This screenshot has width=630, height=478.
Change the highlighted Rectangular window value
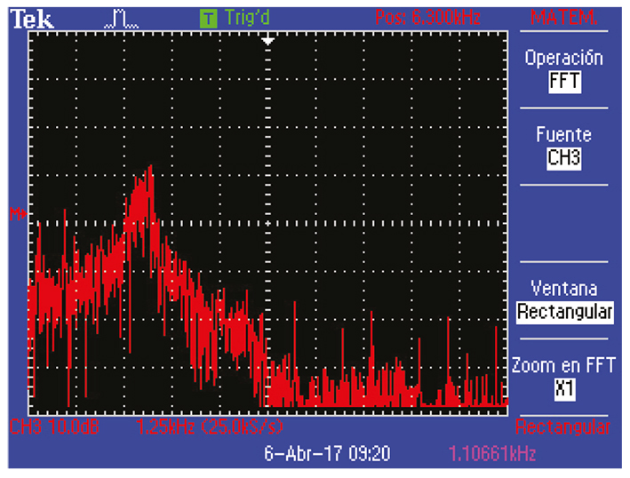[x=564, y=313]
